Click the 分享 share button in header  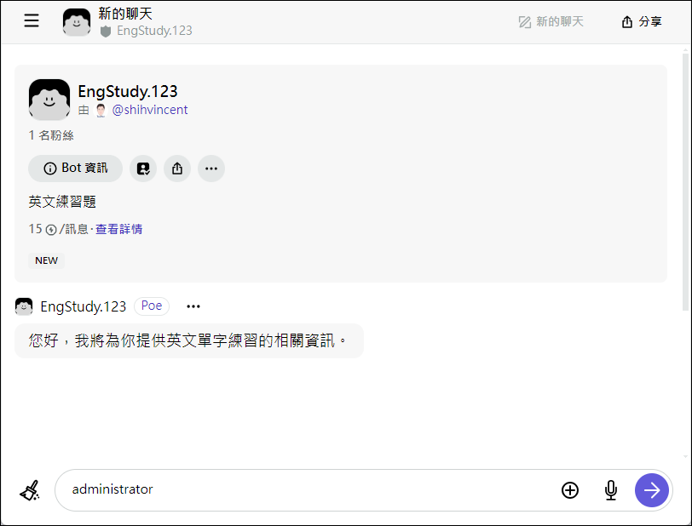642,21
